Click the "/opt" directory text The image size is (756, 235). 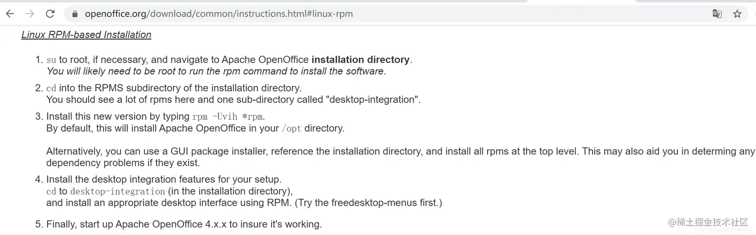[x=291, y=129]
